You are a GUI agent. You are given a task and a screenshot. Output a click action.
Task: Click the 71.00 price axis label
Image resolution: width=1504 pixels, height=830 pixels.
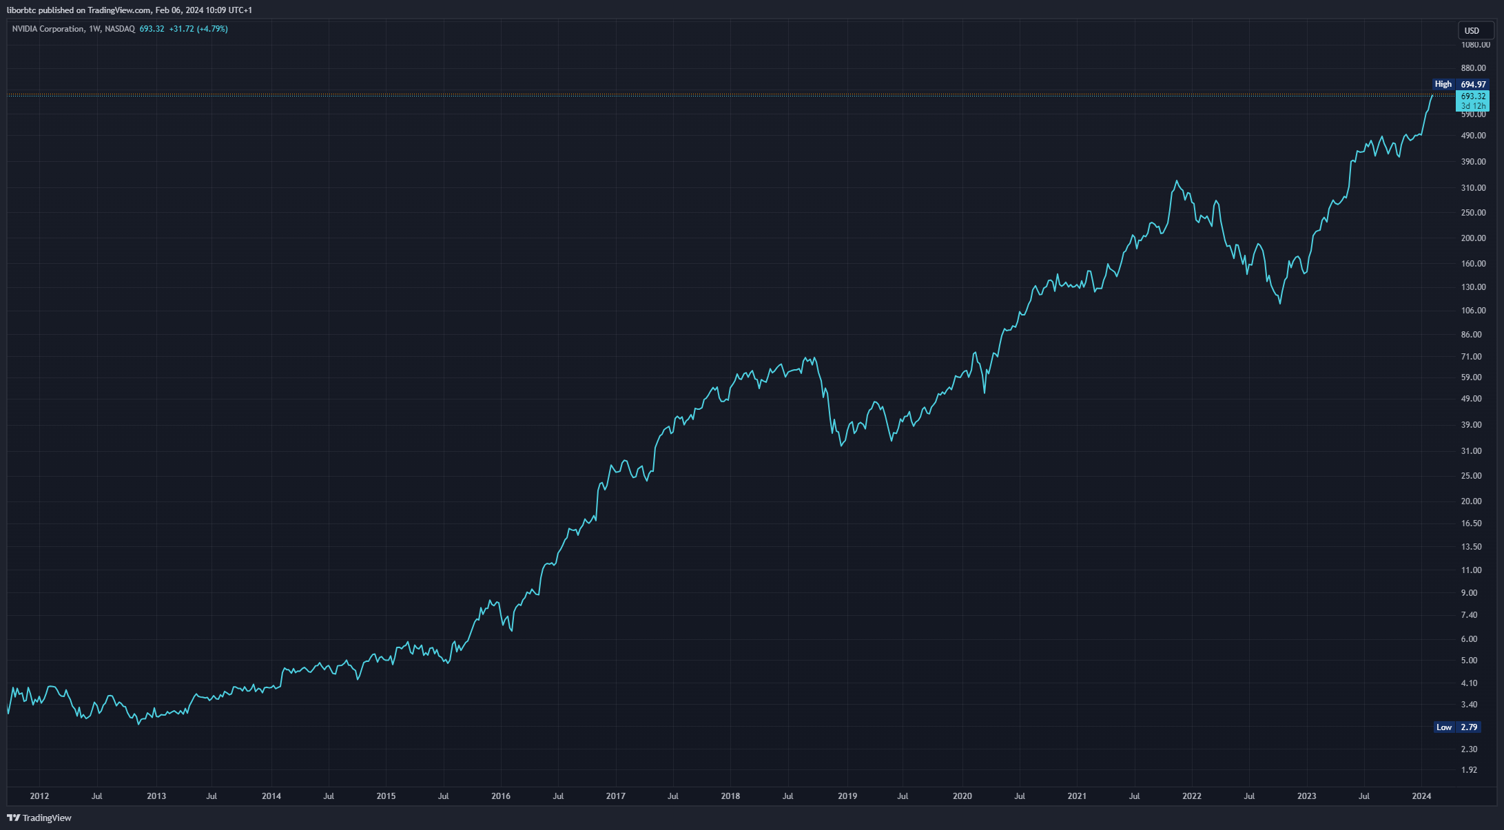pos(1471,357)
